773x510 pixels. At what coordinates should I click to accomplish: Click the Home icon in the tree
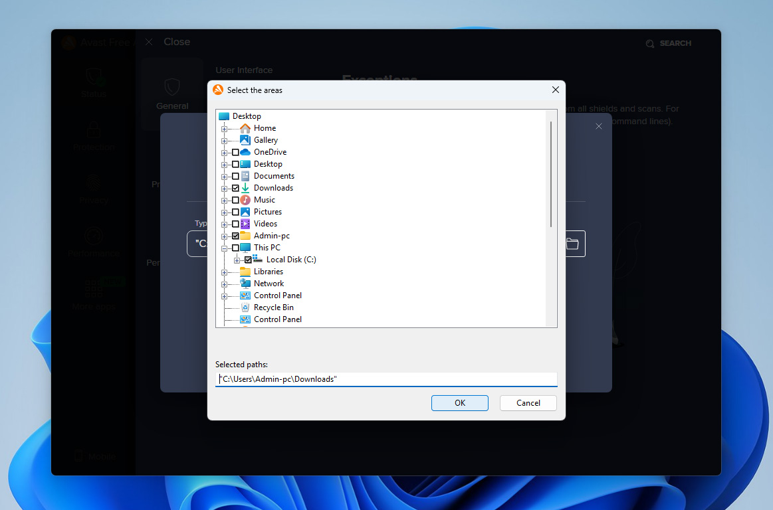245,128
